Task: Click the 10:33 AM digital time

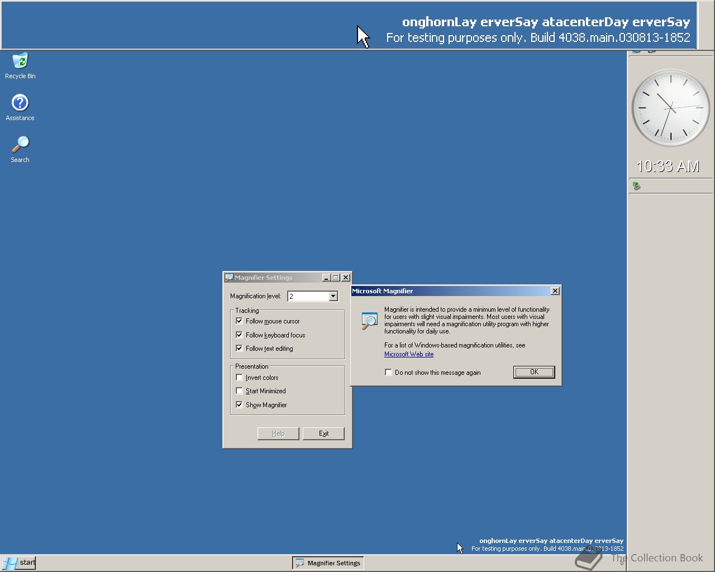Action: (668, 166)
